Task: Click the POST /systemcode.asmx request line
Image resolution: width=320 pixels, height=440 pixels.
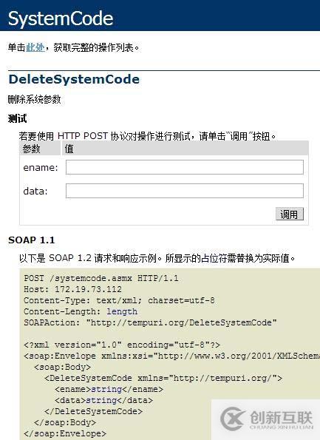Action: tap(101, 278)
